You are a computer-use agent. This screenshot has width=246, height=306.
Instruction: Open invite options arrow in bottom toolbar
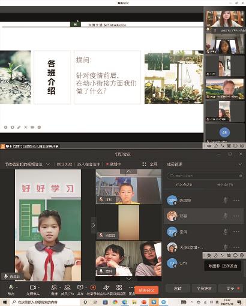click(x=60, y=287)
